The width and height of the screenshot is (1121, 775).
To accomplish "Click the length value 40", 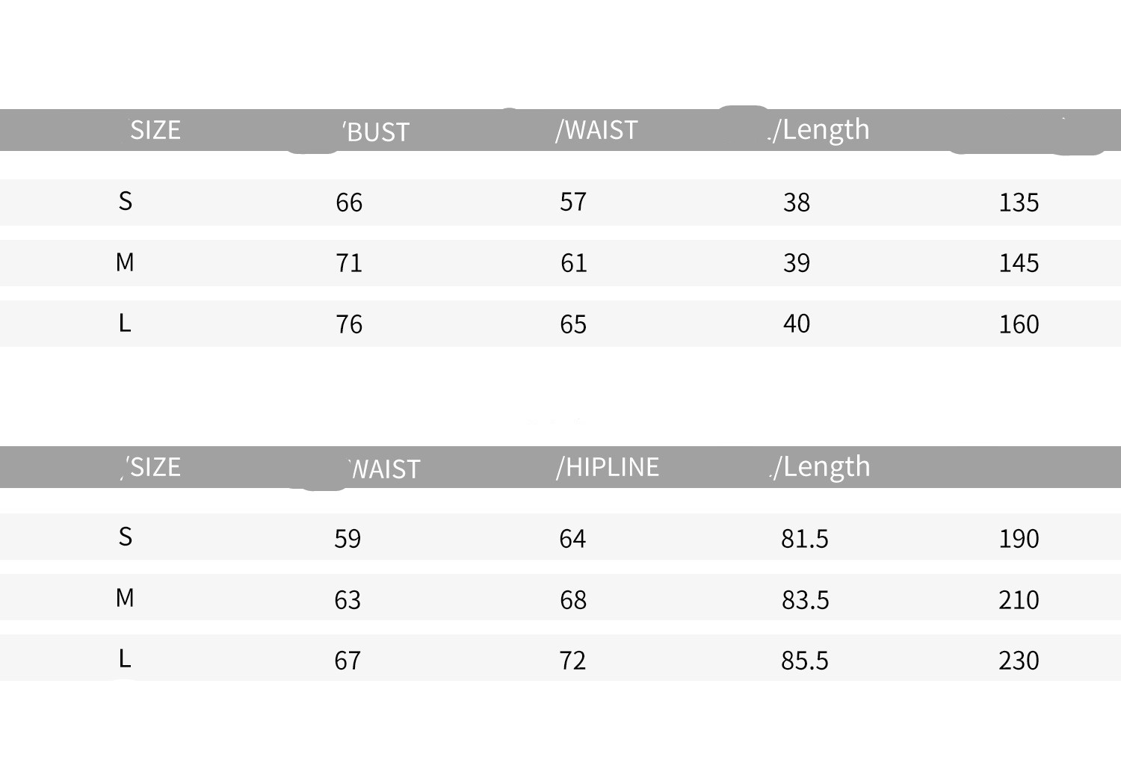I will click(797, 324).
